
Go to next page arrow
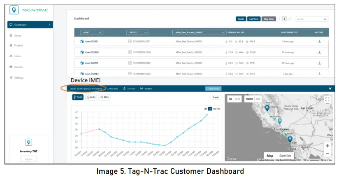290,19
